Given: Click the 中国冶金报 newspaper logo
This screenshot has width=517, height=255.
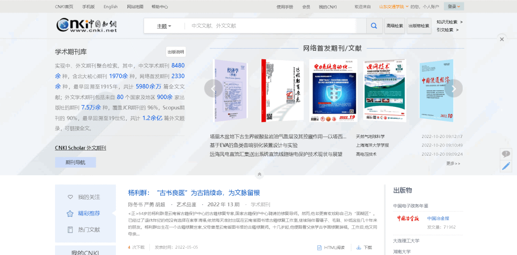Looking at the screenshot, I should [x=408, y=218].
